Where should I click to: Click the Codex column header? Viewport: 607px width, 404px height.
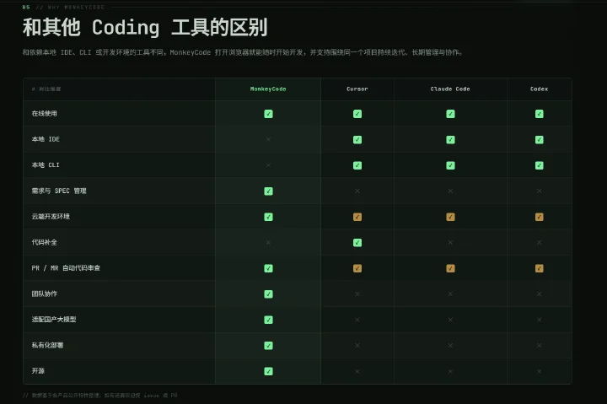coord(540,89)
